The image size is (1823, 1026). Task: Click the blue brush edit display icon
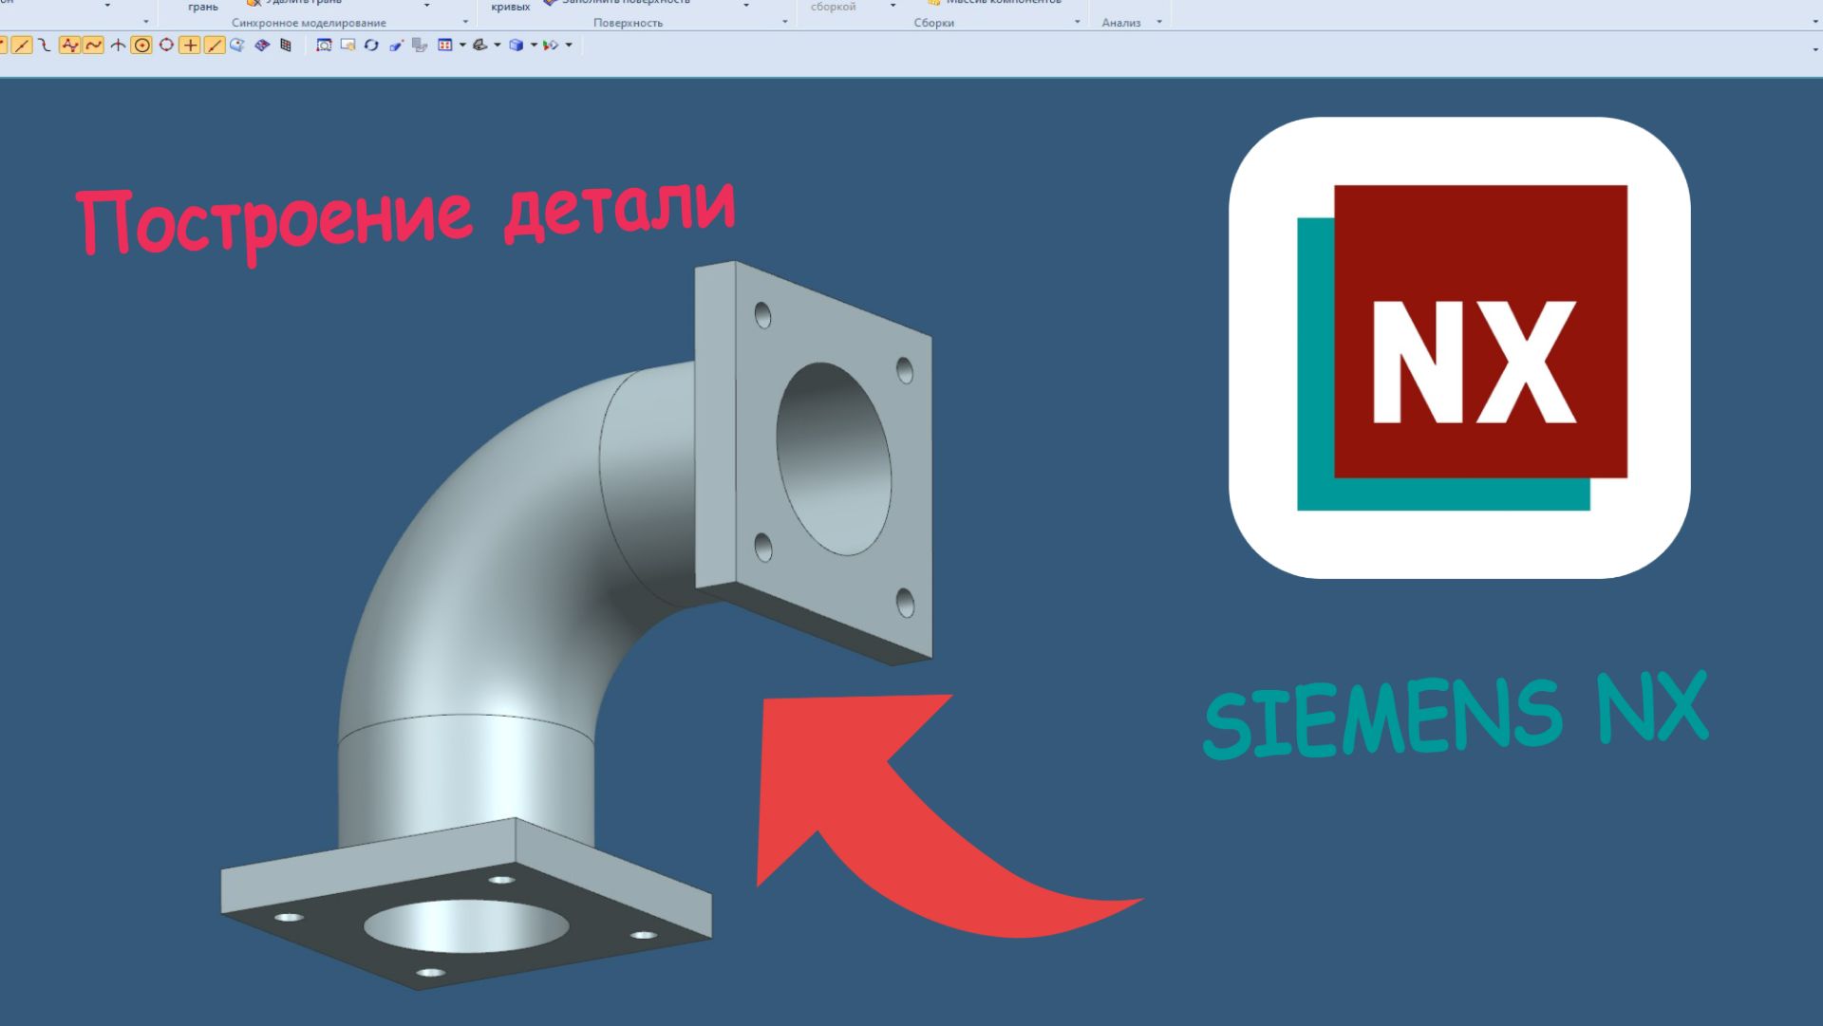pyautogui.click(x=396, y=45)
